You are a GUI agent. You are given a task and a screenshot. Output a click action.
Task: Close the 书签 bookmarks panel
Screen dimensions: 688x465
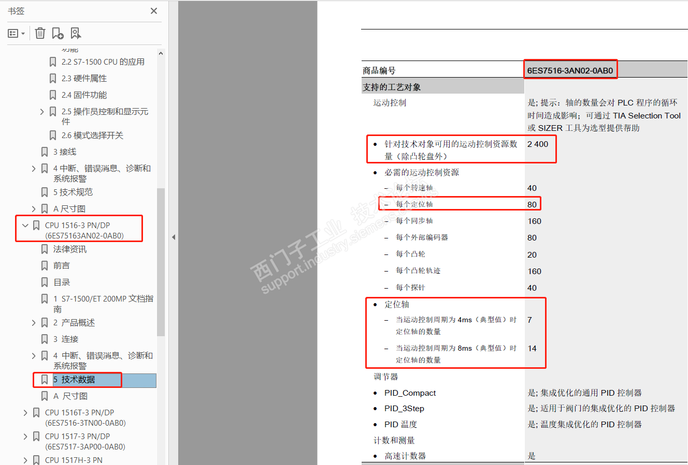[x=154, y=11]
